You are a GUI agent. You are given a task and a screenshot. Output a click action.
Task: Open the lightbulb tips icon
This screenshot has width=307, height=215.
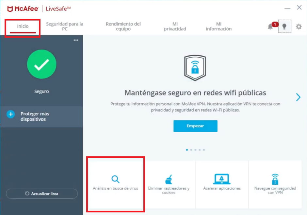284,26
